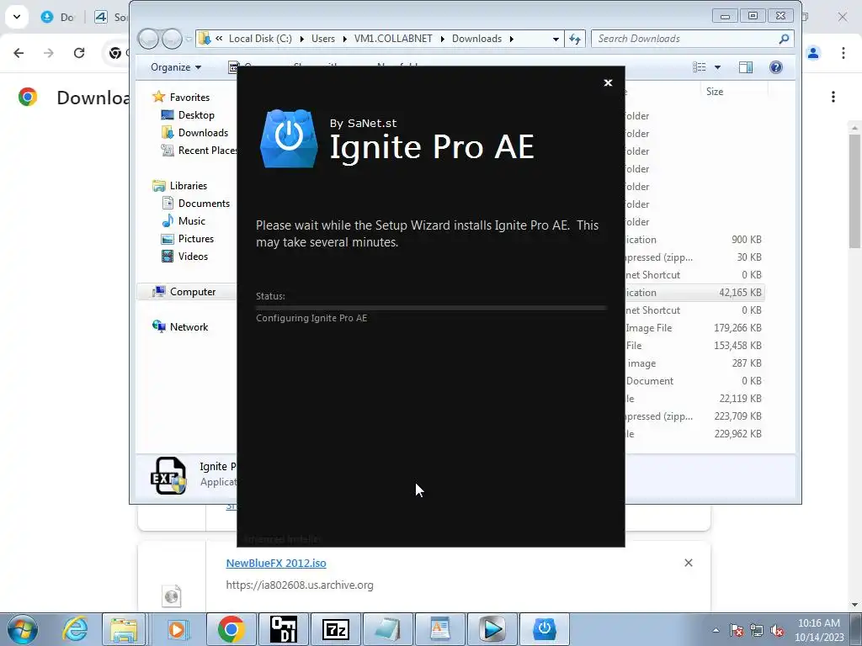Open the Ignite Pro installer taskbar button
This screenshot has width=862, height=646.
(545, 629)
